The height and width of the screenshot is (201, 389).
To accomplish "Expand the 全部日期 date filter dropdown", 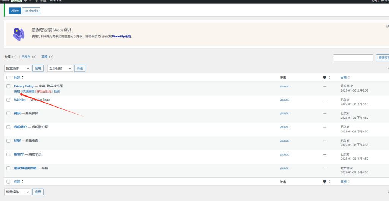I will [x=60, y=68].
